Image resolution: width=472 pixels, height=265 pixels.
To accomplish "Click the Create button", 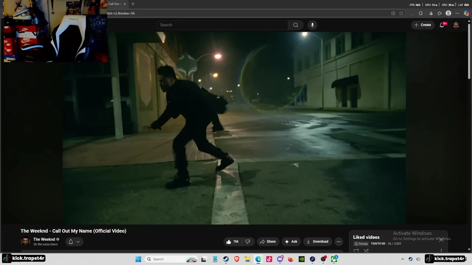I will pyautogui.click(x=423, y=25).
